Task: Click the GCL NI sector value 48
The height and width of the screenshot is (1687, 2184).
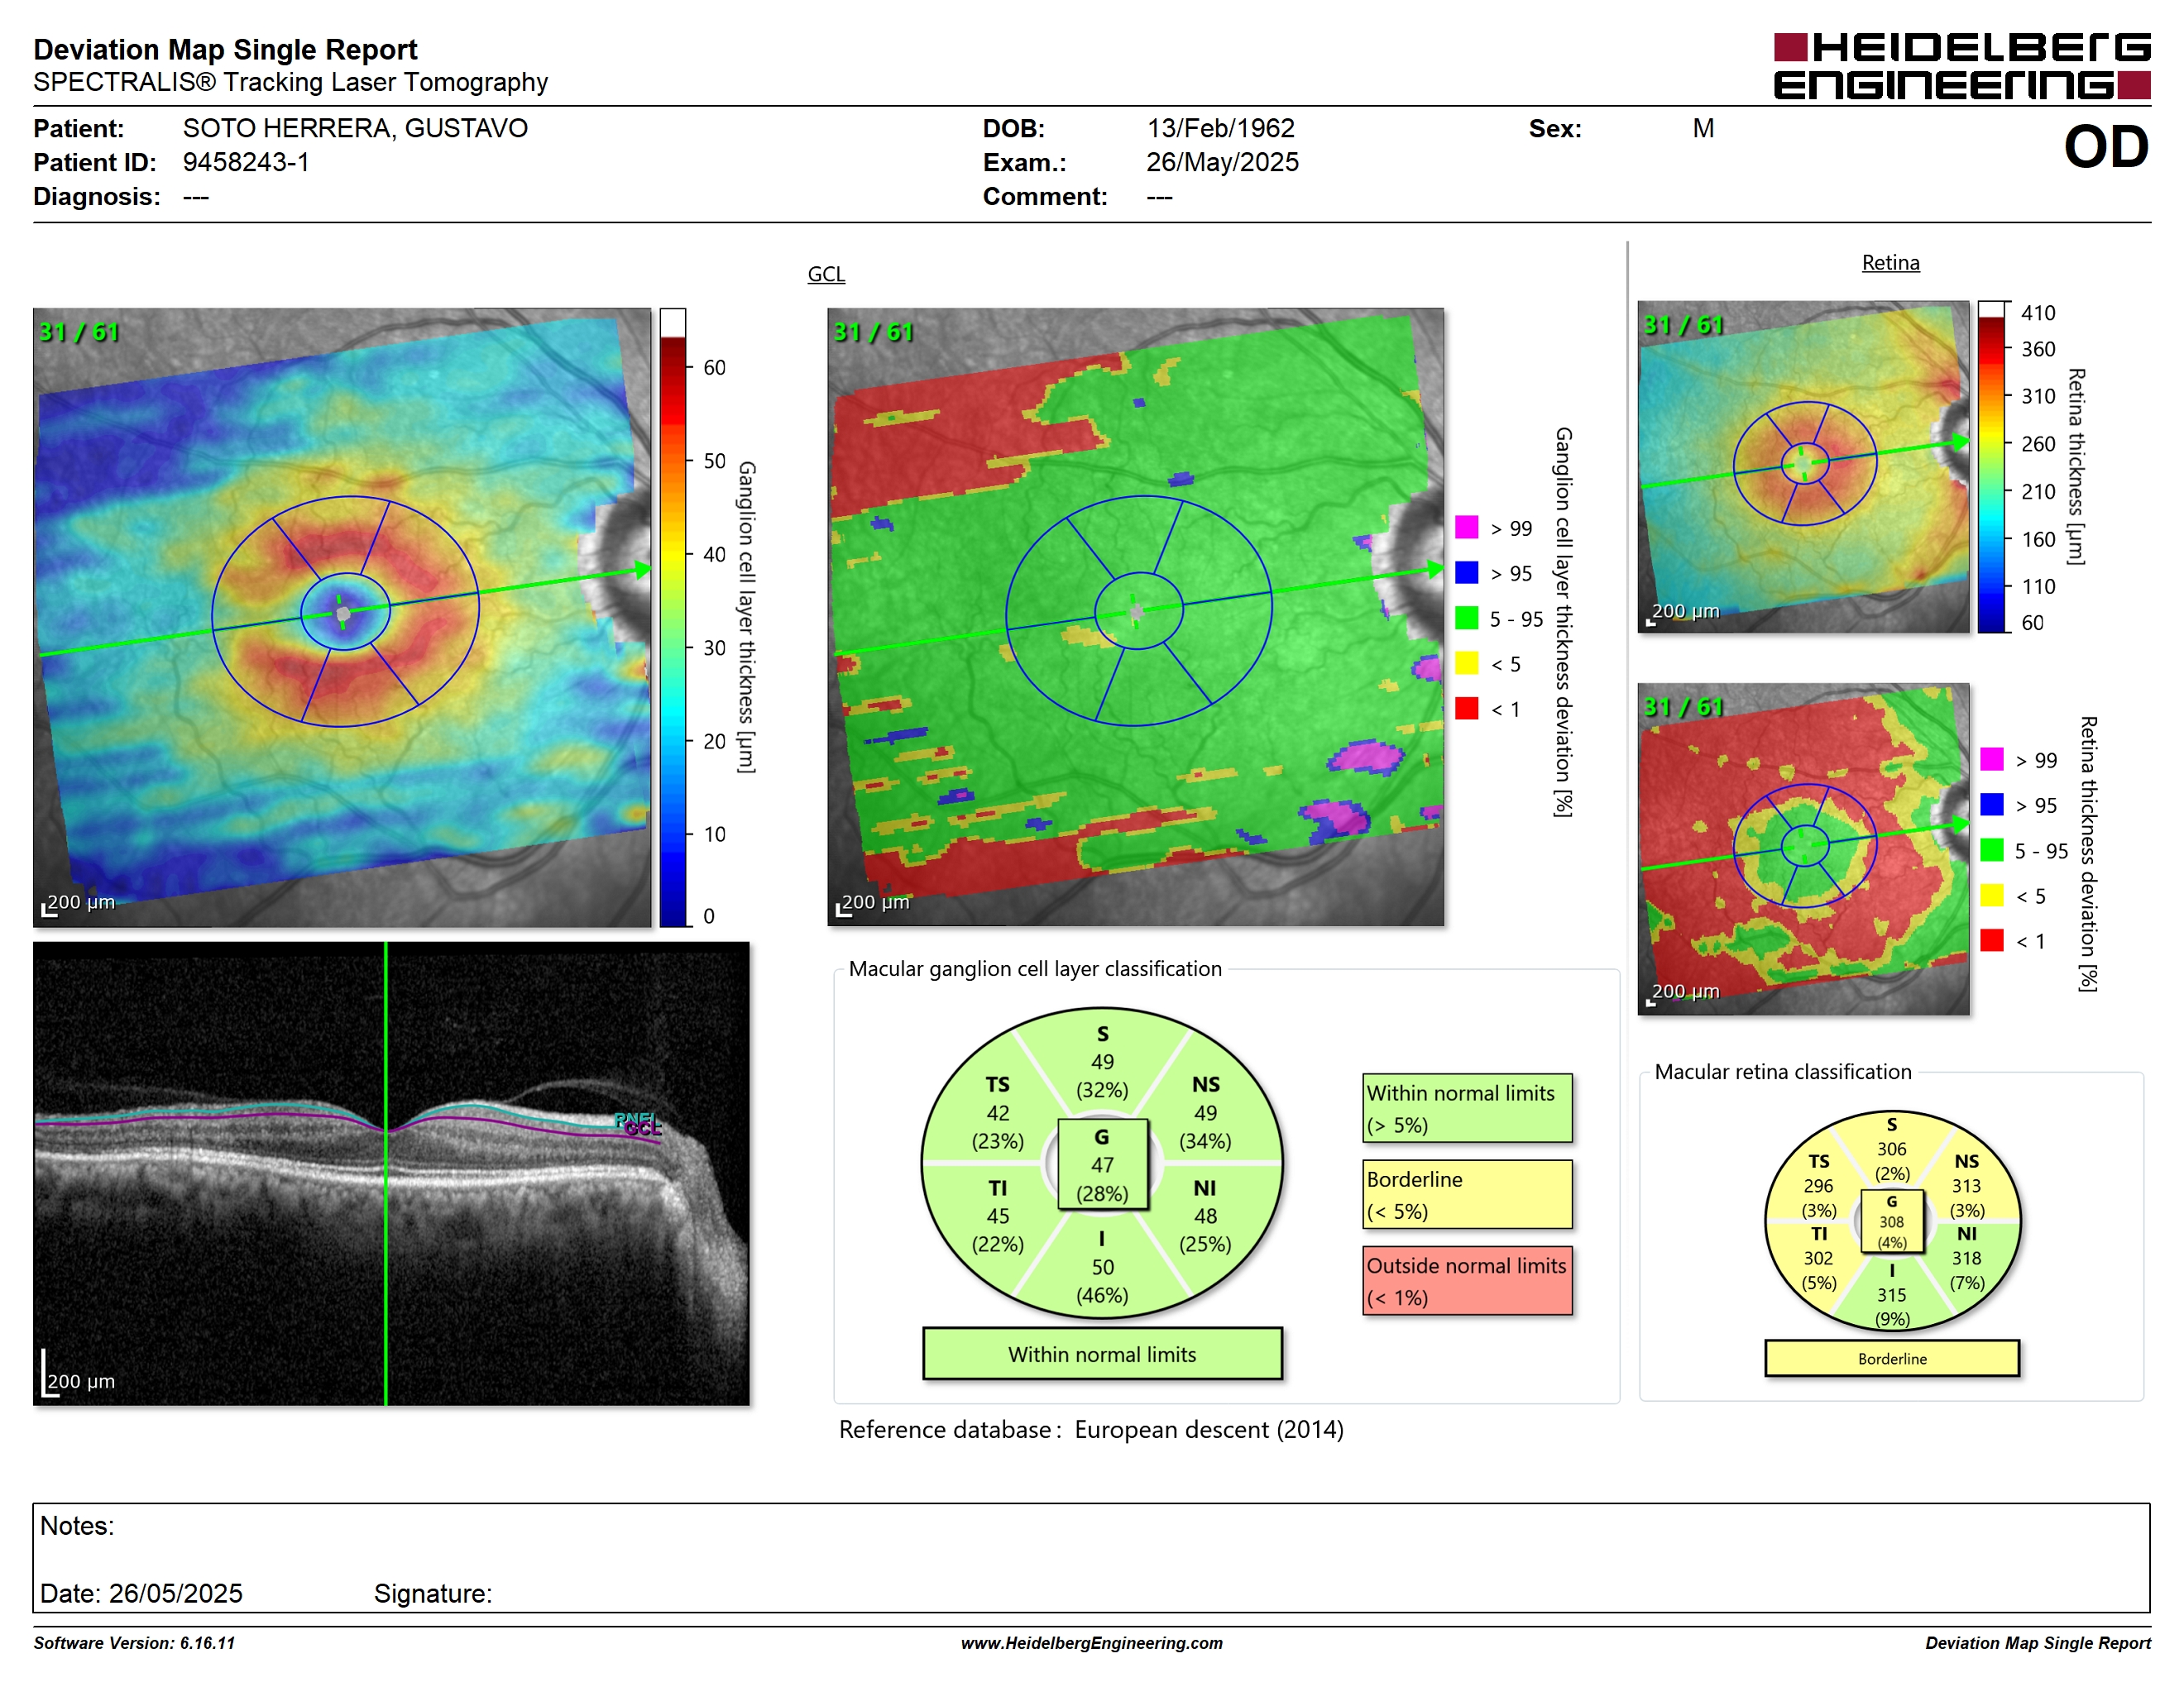Action: coord(1205,1216)
